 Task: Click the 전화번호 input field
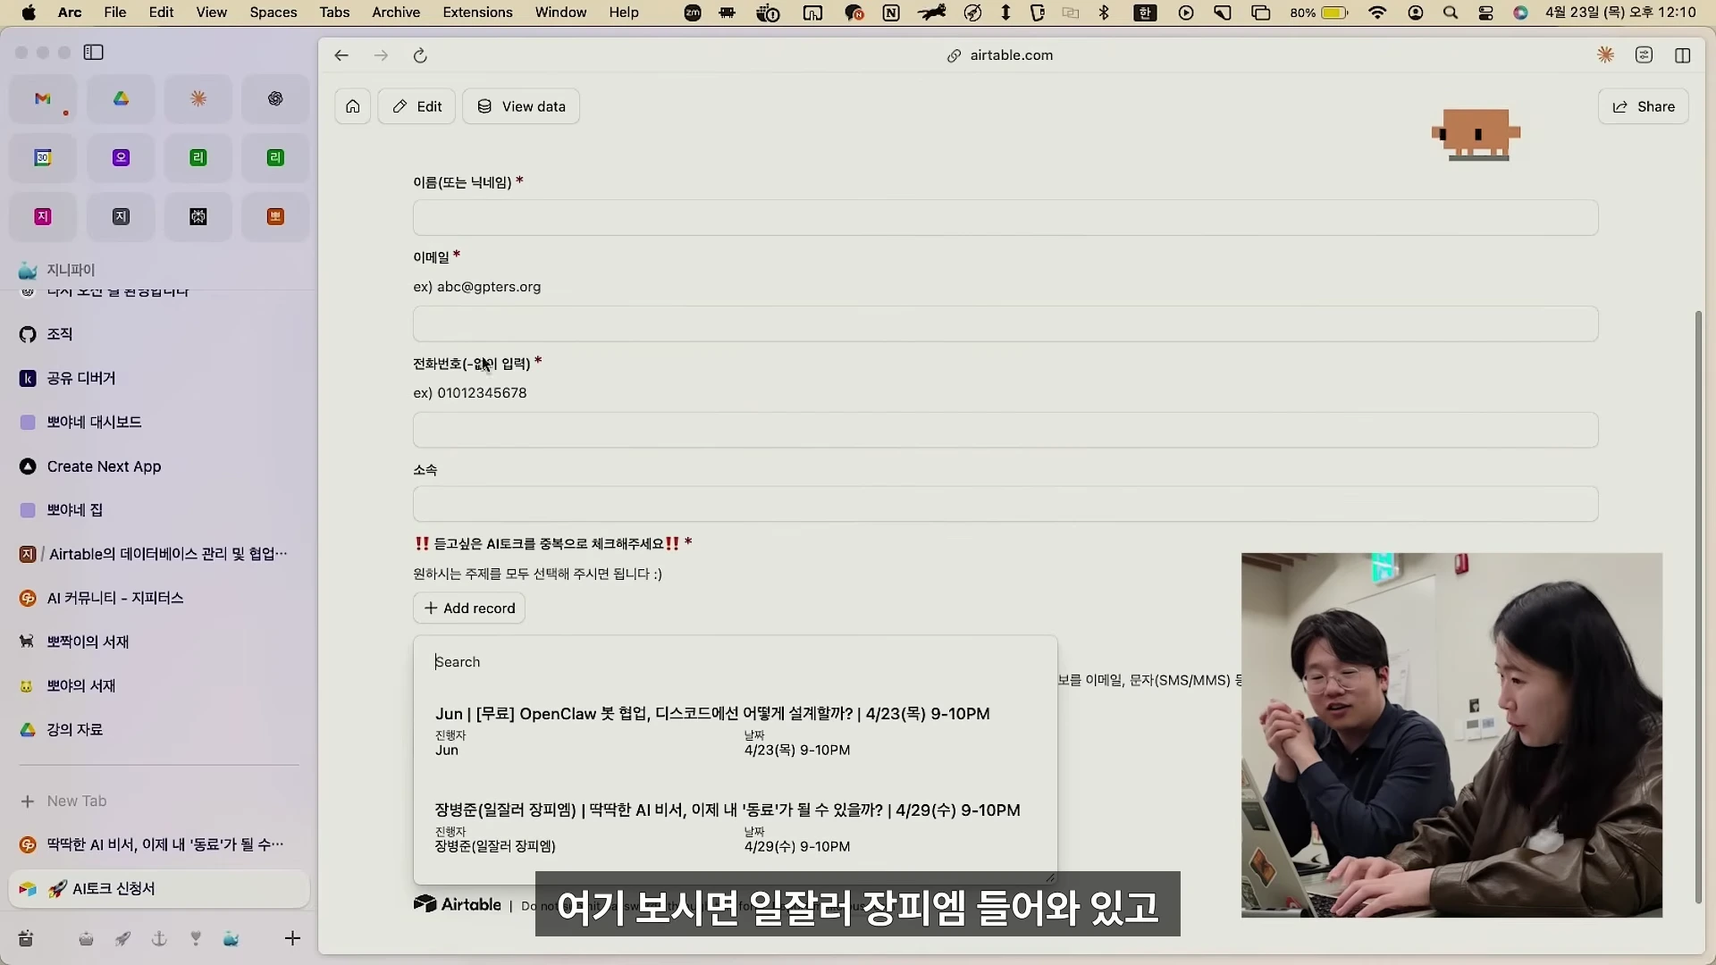pyautogui.click(x=1005, y=431)
